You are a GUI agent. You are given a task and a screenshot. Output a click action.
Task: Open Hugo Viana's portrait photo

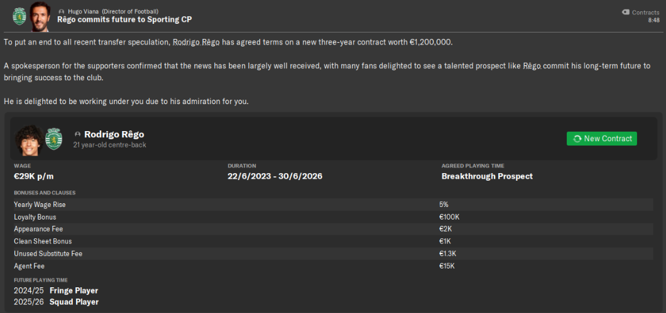40,15
